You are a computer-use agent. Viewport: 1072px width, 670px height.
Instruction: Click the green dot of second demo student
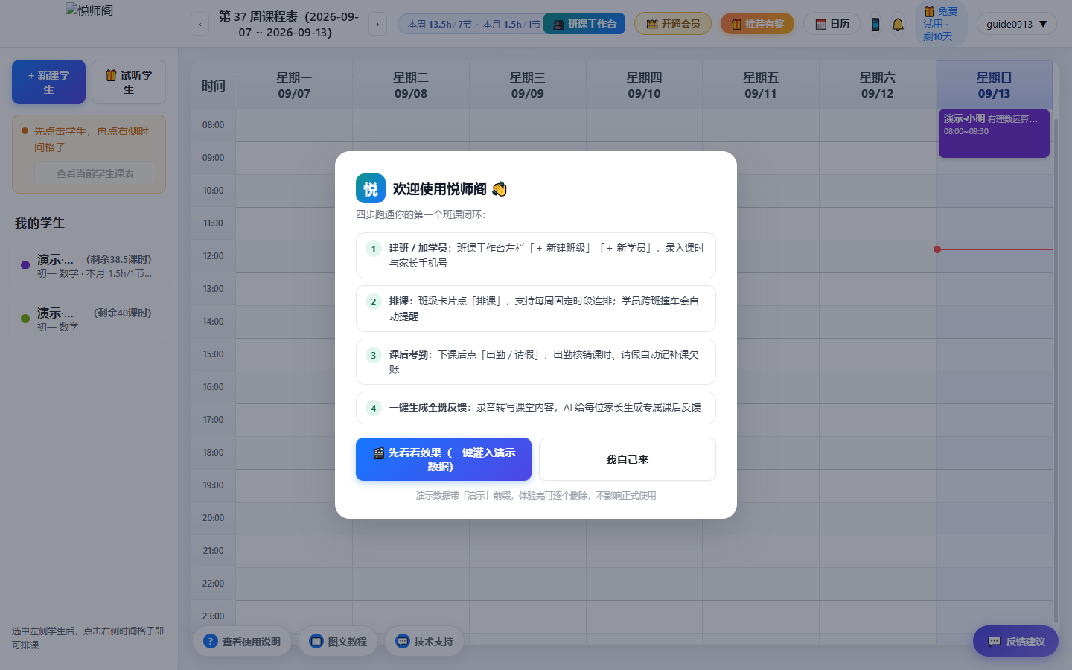[x=25, y=318]
